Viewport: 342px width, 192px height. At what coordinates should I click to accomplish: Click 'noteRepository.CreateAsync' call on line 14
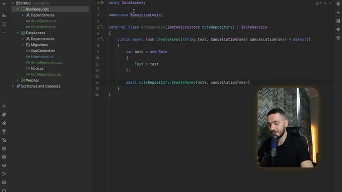point(167,83)
